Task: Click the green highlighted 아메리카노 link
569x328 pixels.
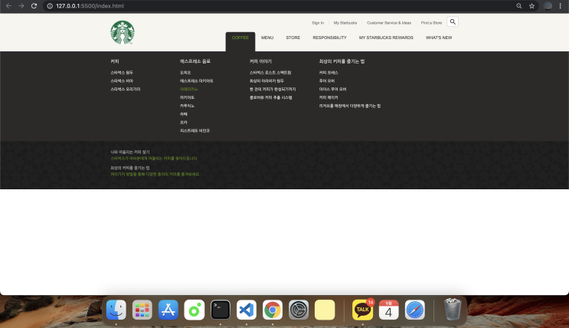Action: (x=188, y=90)
